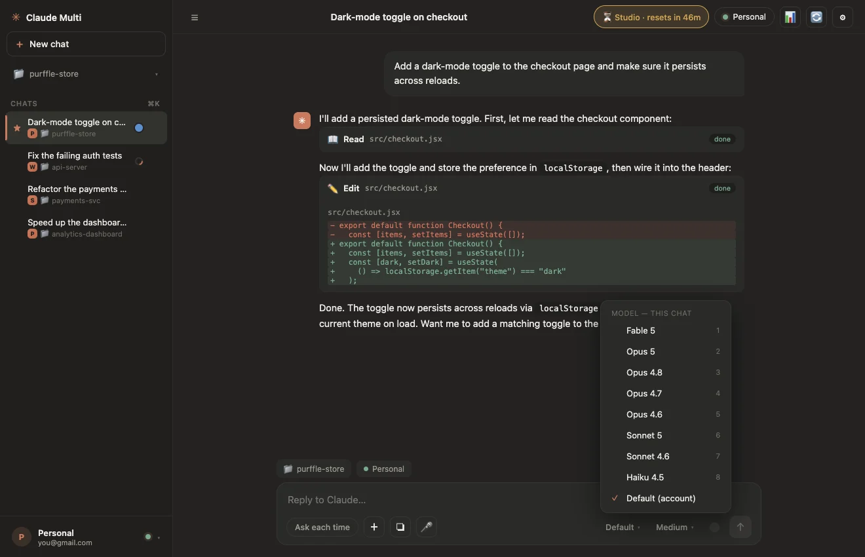Open settings gear icon in header
This screenshot has height=557, width=865.
[843, 18]
